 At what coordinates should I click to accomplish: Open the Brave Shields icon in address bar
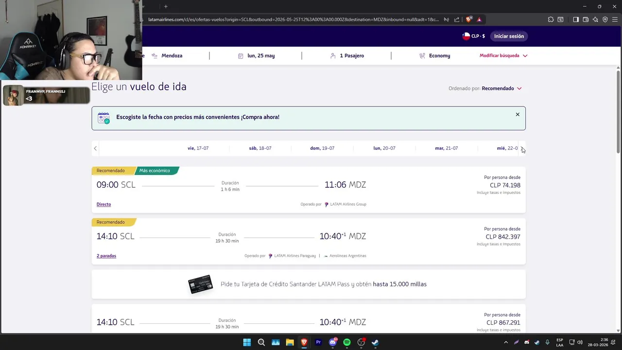pyautogui.click(x=468, y=19)
